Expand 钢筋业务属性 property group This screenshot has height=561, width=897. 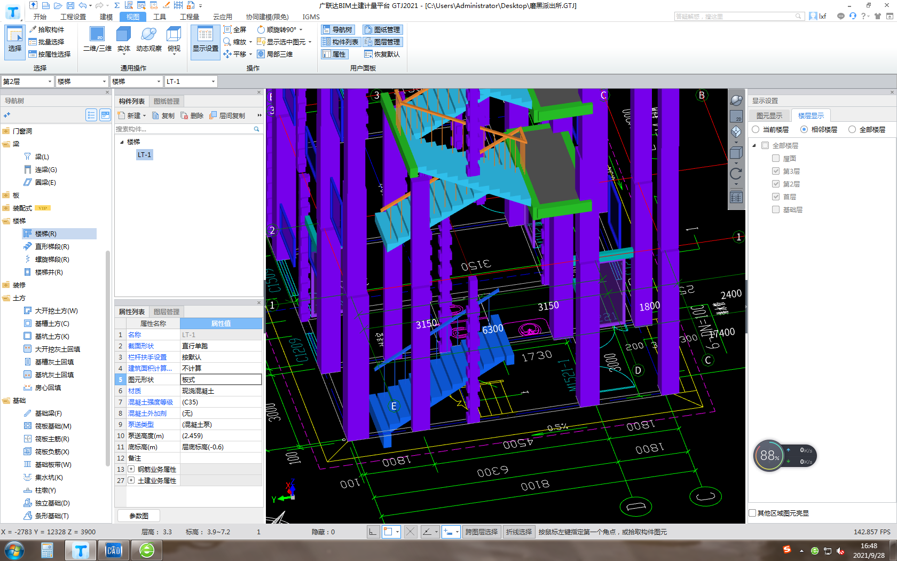[131, 469]
